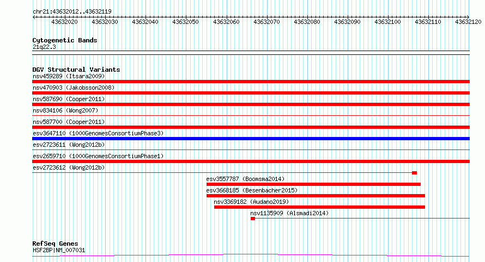Click ruler position 43632020

coord(64,22)
